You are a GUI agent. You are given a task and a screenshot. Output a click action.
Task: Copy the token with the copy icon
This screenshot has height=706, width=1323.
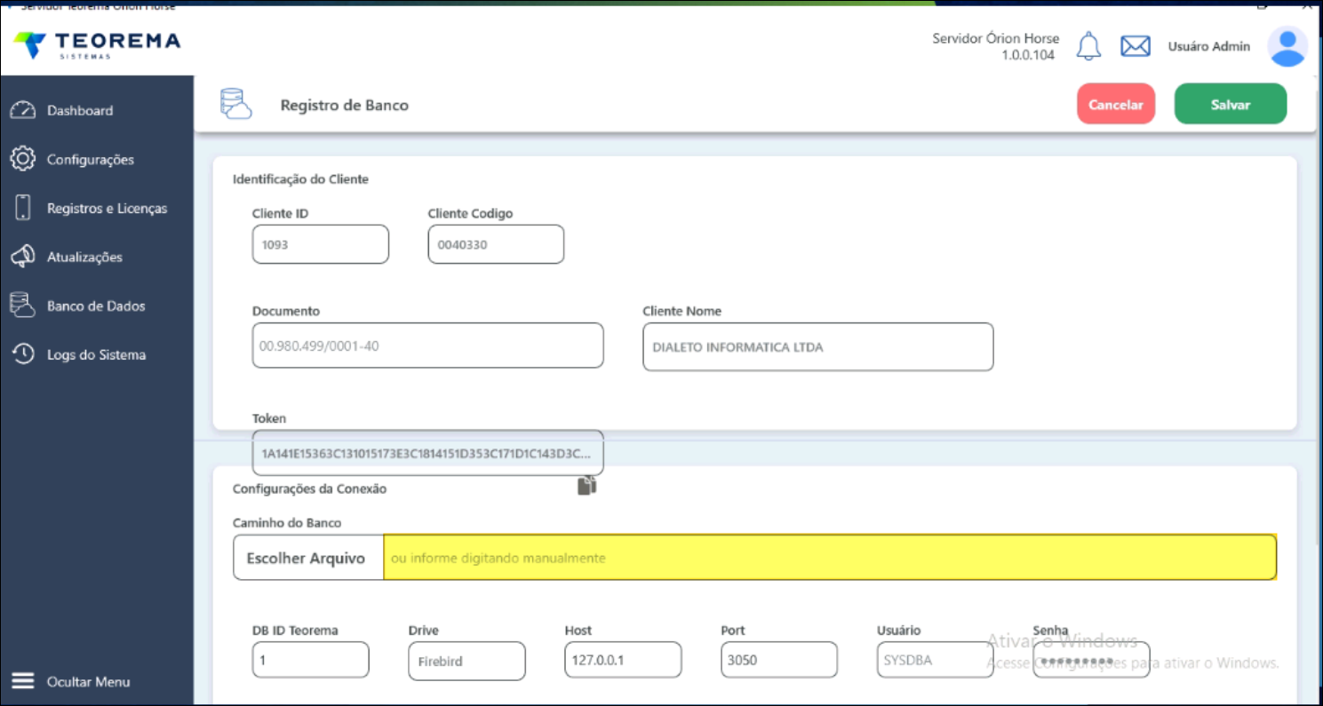coord(586,486)
